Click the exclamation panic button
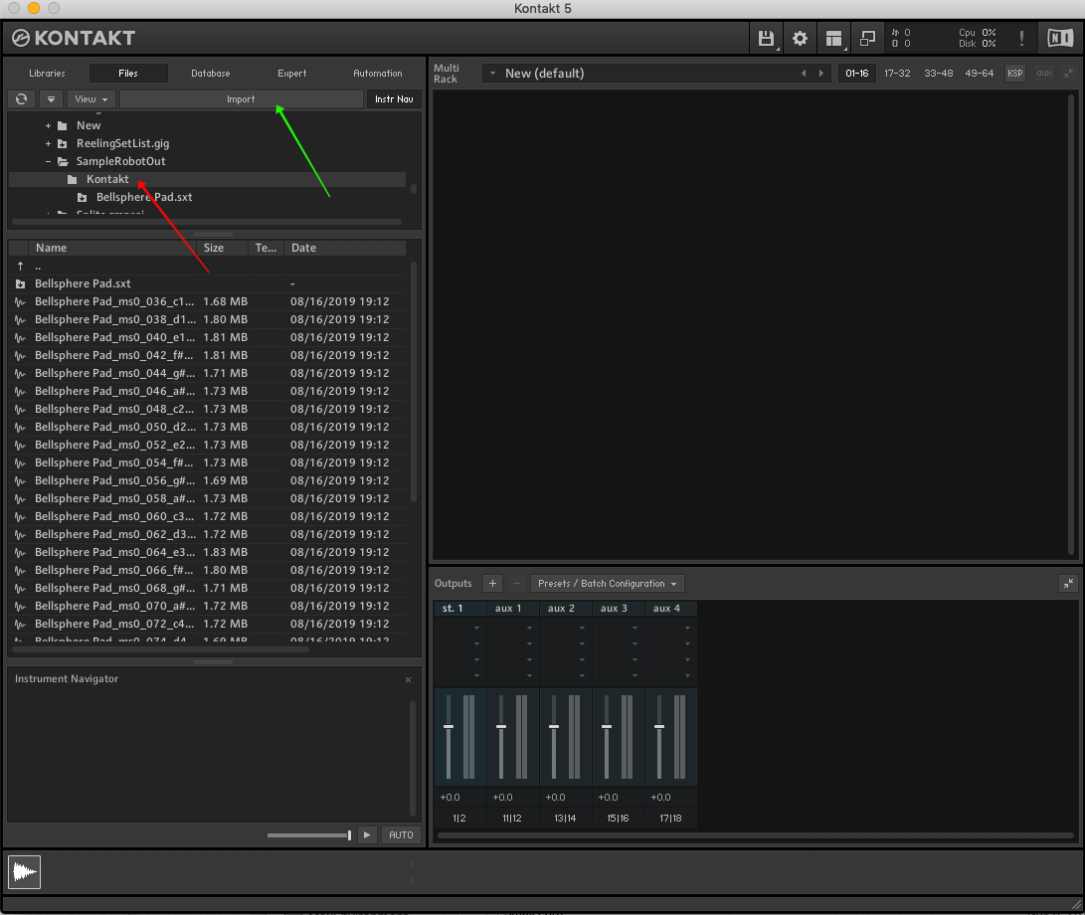The height and width of the screenshot is (915, 1085). click(x=1021, y=38)
